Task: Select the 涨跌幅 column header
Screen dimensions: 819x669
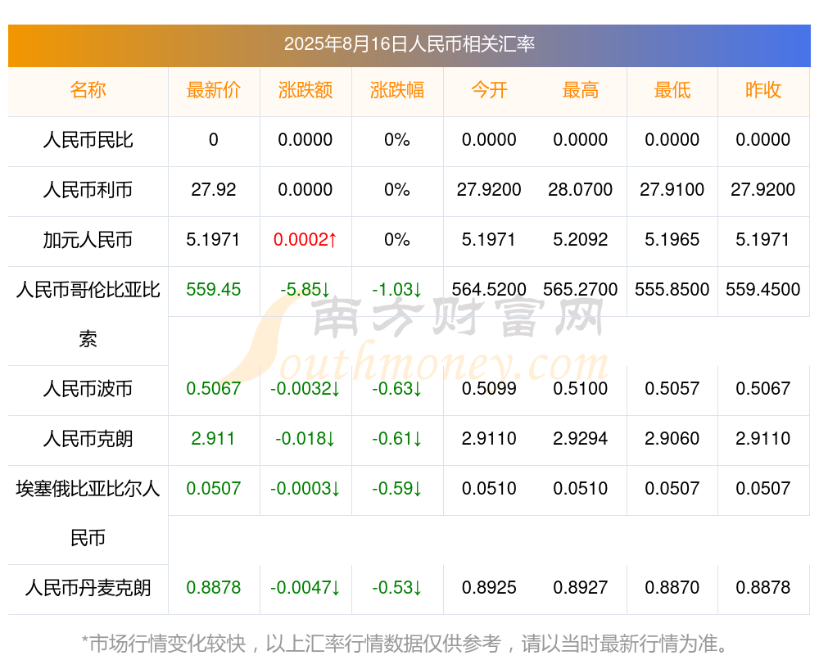Action: click(x=397, y=90)
